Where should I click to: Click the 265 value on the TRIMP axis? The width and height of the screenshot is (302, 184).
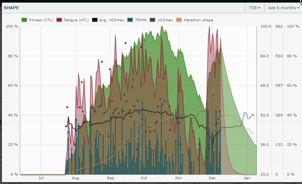point(278,115)
